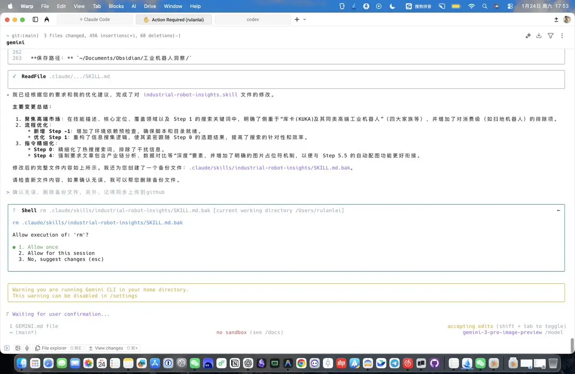Select the Action Required (rulanlai) tab

174,20
